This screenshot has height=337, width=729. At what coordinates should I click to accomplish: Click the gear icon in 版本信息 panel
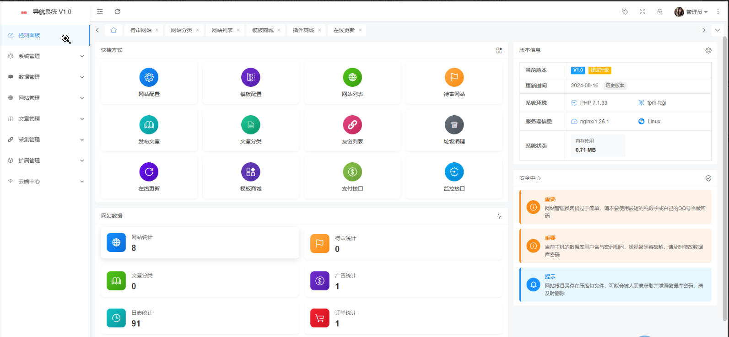(708, 50)
